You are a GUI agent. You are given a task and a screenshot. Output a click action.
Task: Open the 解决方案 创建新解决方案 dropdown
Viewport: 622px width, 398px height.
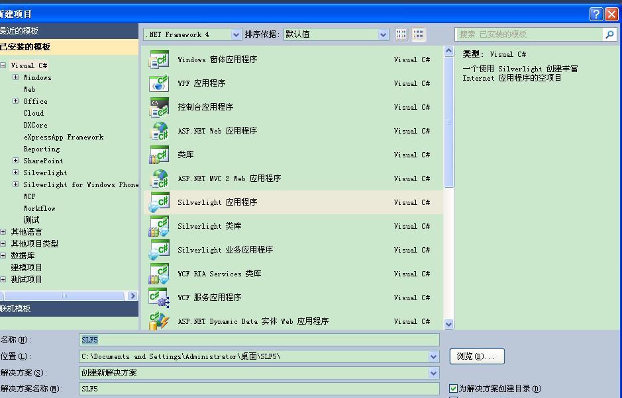(434, 373)
